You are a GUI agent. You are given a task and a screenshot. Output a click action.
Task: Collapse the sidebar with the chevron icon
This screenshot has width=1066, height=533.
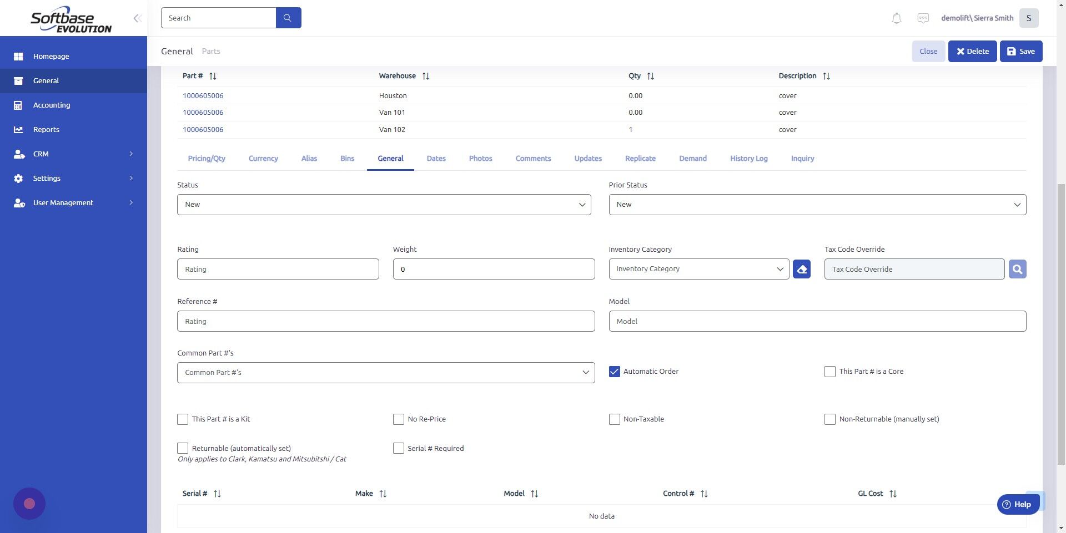click(137, 18)
